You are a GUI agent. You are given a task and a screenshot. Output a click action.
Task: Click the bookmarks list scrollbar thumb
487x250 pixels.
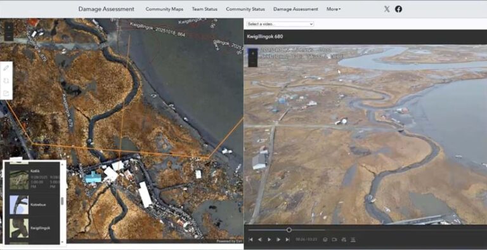pos(62,201)
